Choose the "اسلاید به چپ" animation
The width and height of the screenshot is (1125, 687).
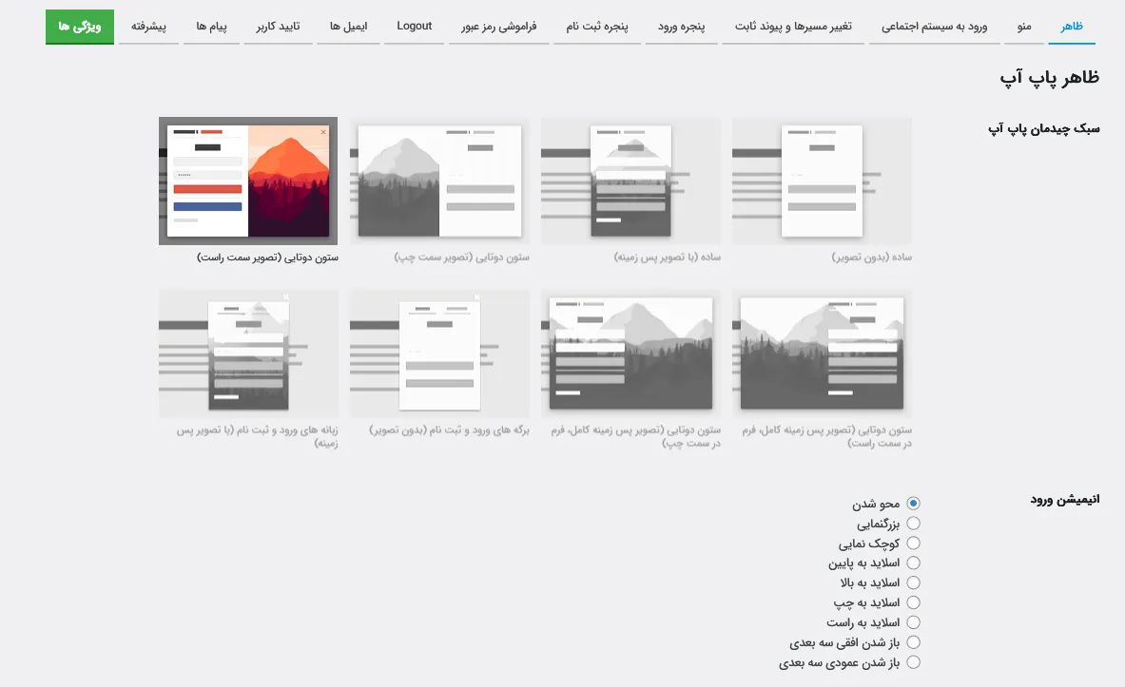pyautogui.click(x=913, y=603)
